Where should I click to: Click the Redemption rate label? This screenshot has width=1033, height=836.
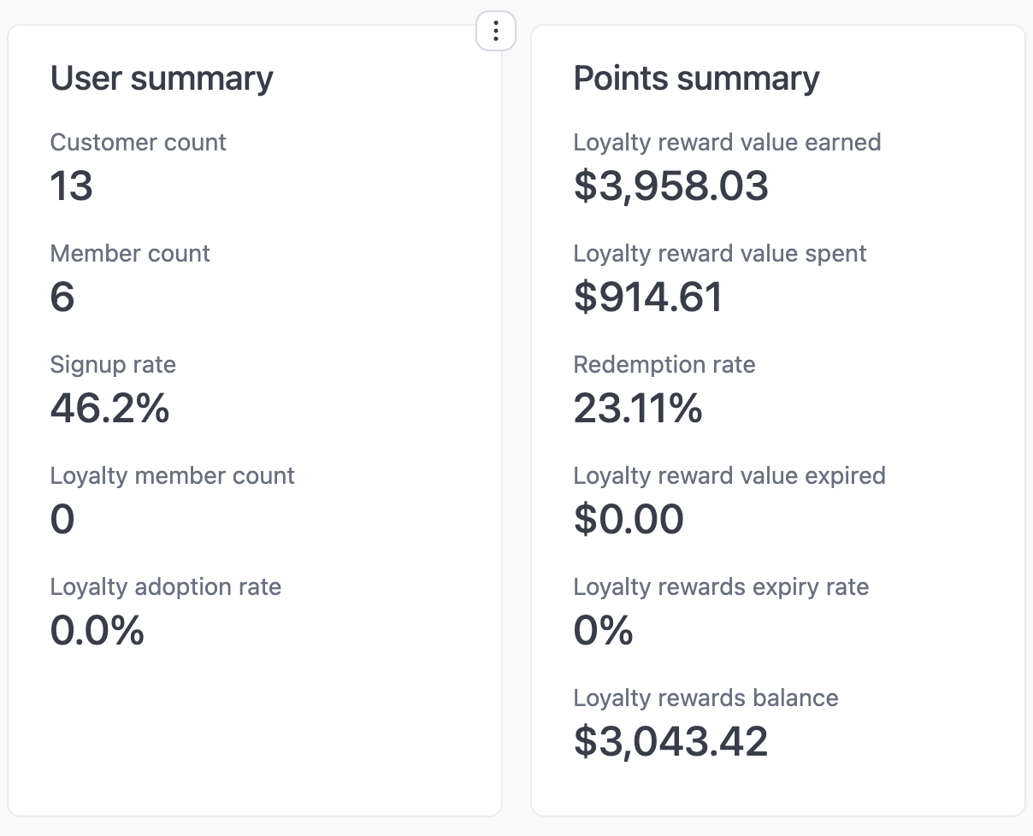coord(664,364)
